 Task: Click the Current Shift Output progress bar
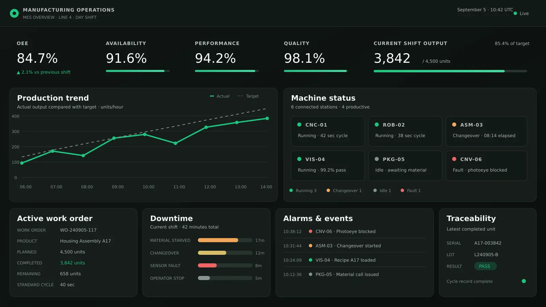[x=450, y=71]
